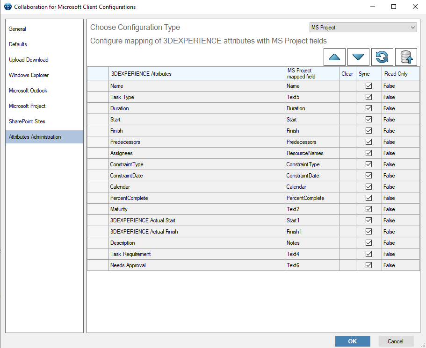Toggle Sync checkbox for Predecessors row
Viewport: 426px width, 348px height.
click(368, 142)
